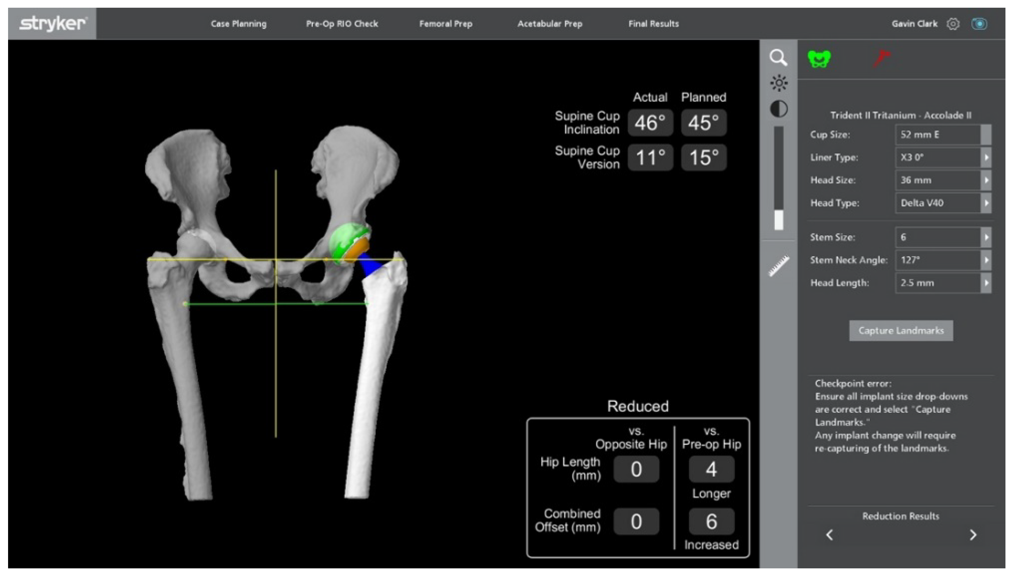
Task: Click the vertical transparency slider bar
Action: click(778, 179)
